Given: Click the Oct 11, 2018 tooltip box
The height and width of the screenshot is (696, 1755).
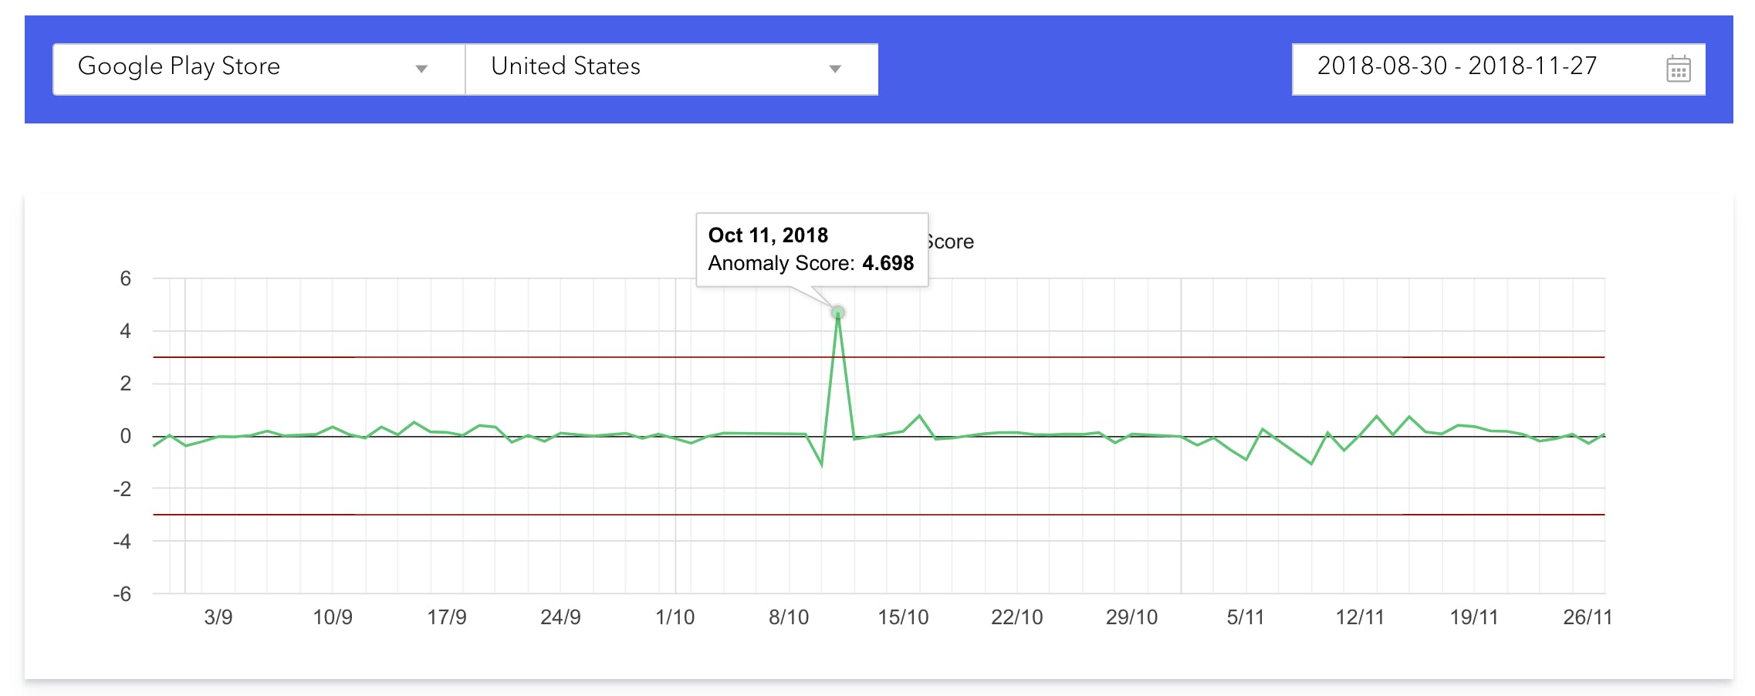Looking at the screenshot, I should coord(811,249).
